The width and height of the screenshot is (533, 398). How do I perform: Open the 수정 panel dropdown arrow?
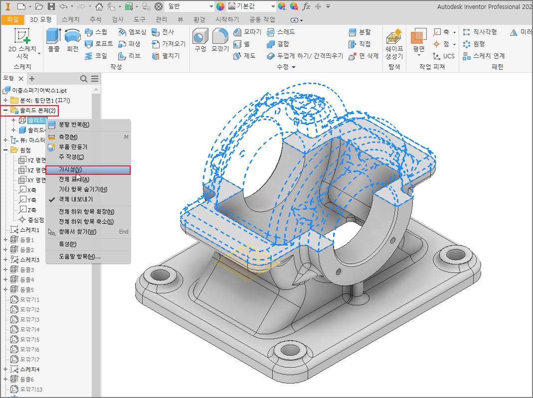pyautogui.click(x=294, y=67)
